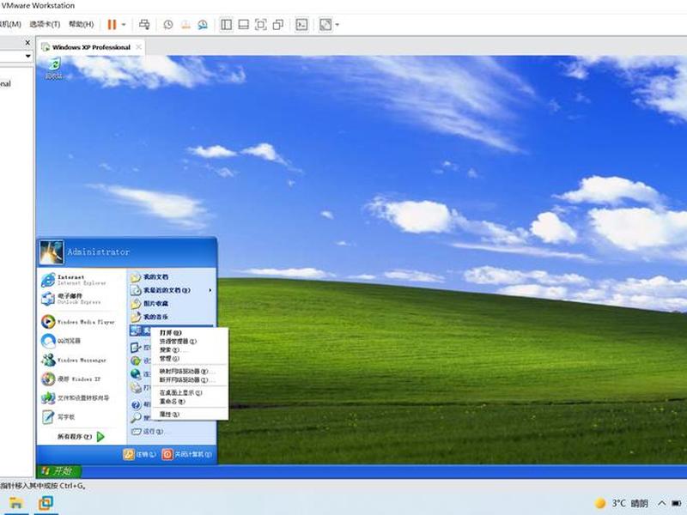Click the help and support question icon
This screenshot has width=687, height=515.
(136, 405)
